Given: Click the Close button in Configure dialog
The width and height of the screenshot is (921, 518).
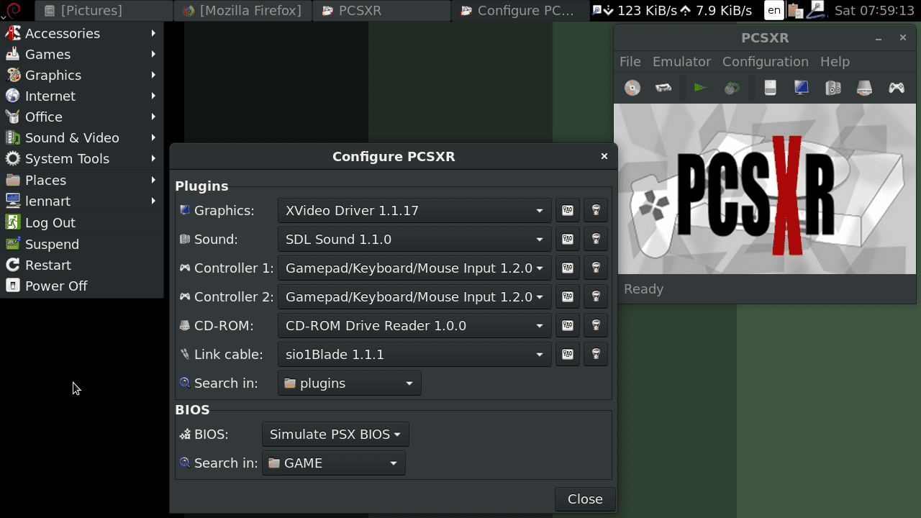Looking at the screenshot, I should coord(584,499).
